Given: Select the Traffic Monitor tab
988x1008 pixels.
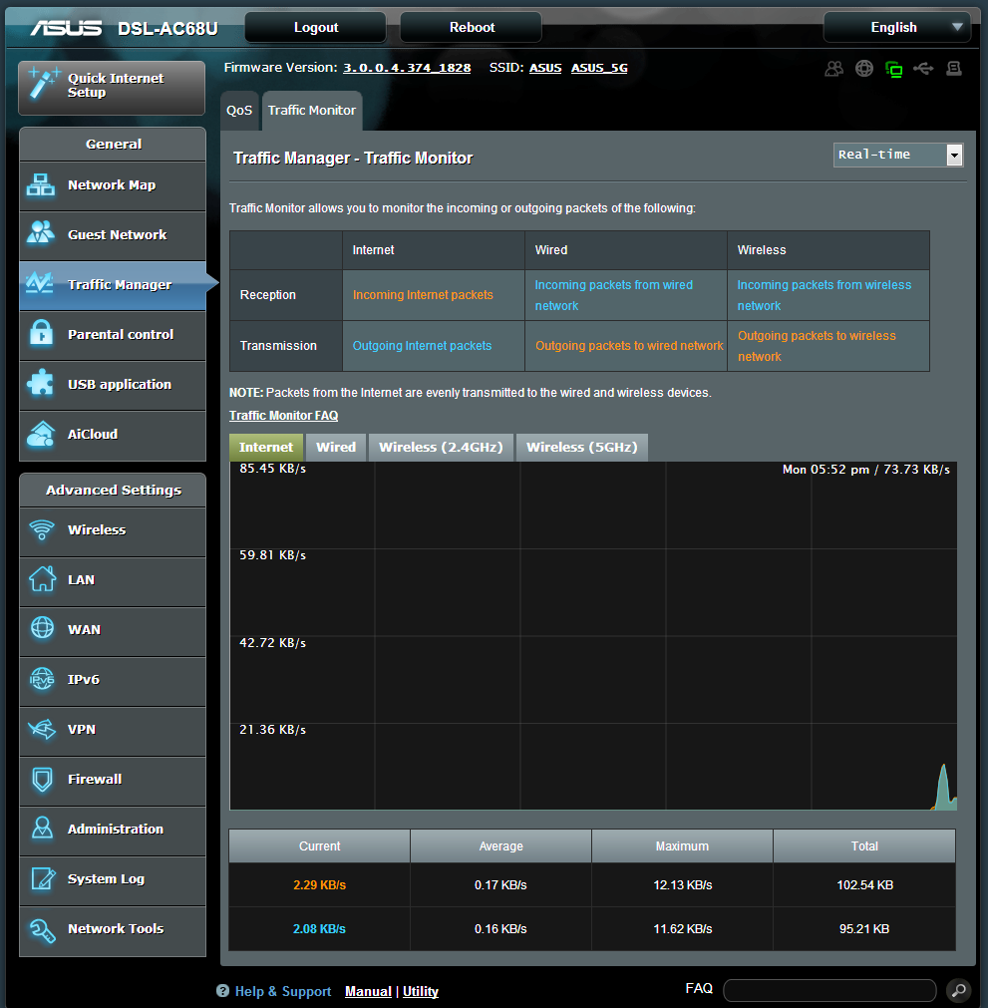Looking at the screenshot, I should click(x=312, y=111).
